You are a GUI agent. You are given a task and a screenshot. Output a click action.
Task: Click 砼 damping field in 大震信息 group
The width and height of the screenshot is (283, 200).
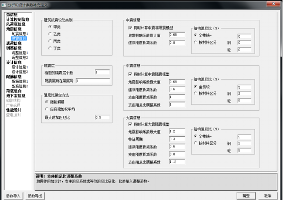(x=244, y=151)
